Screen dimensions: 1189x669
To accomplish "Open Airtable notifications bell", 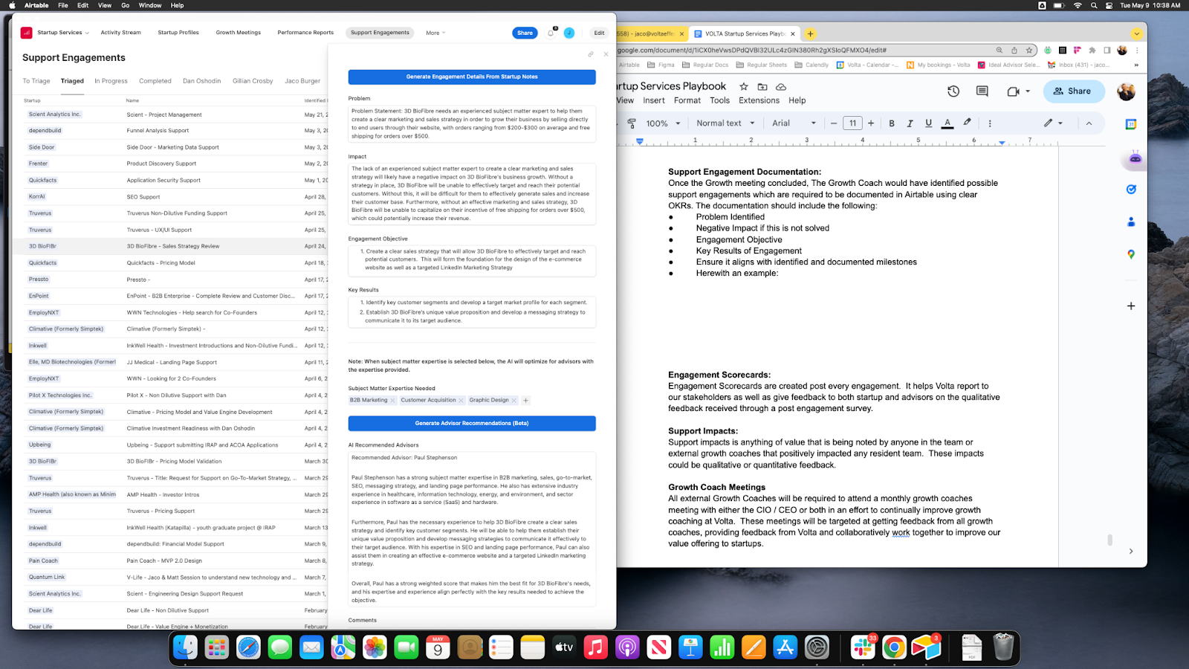I will [551, 33].
